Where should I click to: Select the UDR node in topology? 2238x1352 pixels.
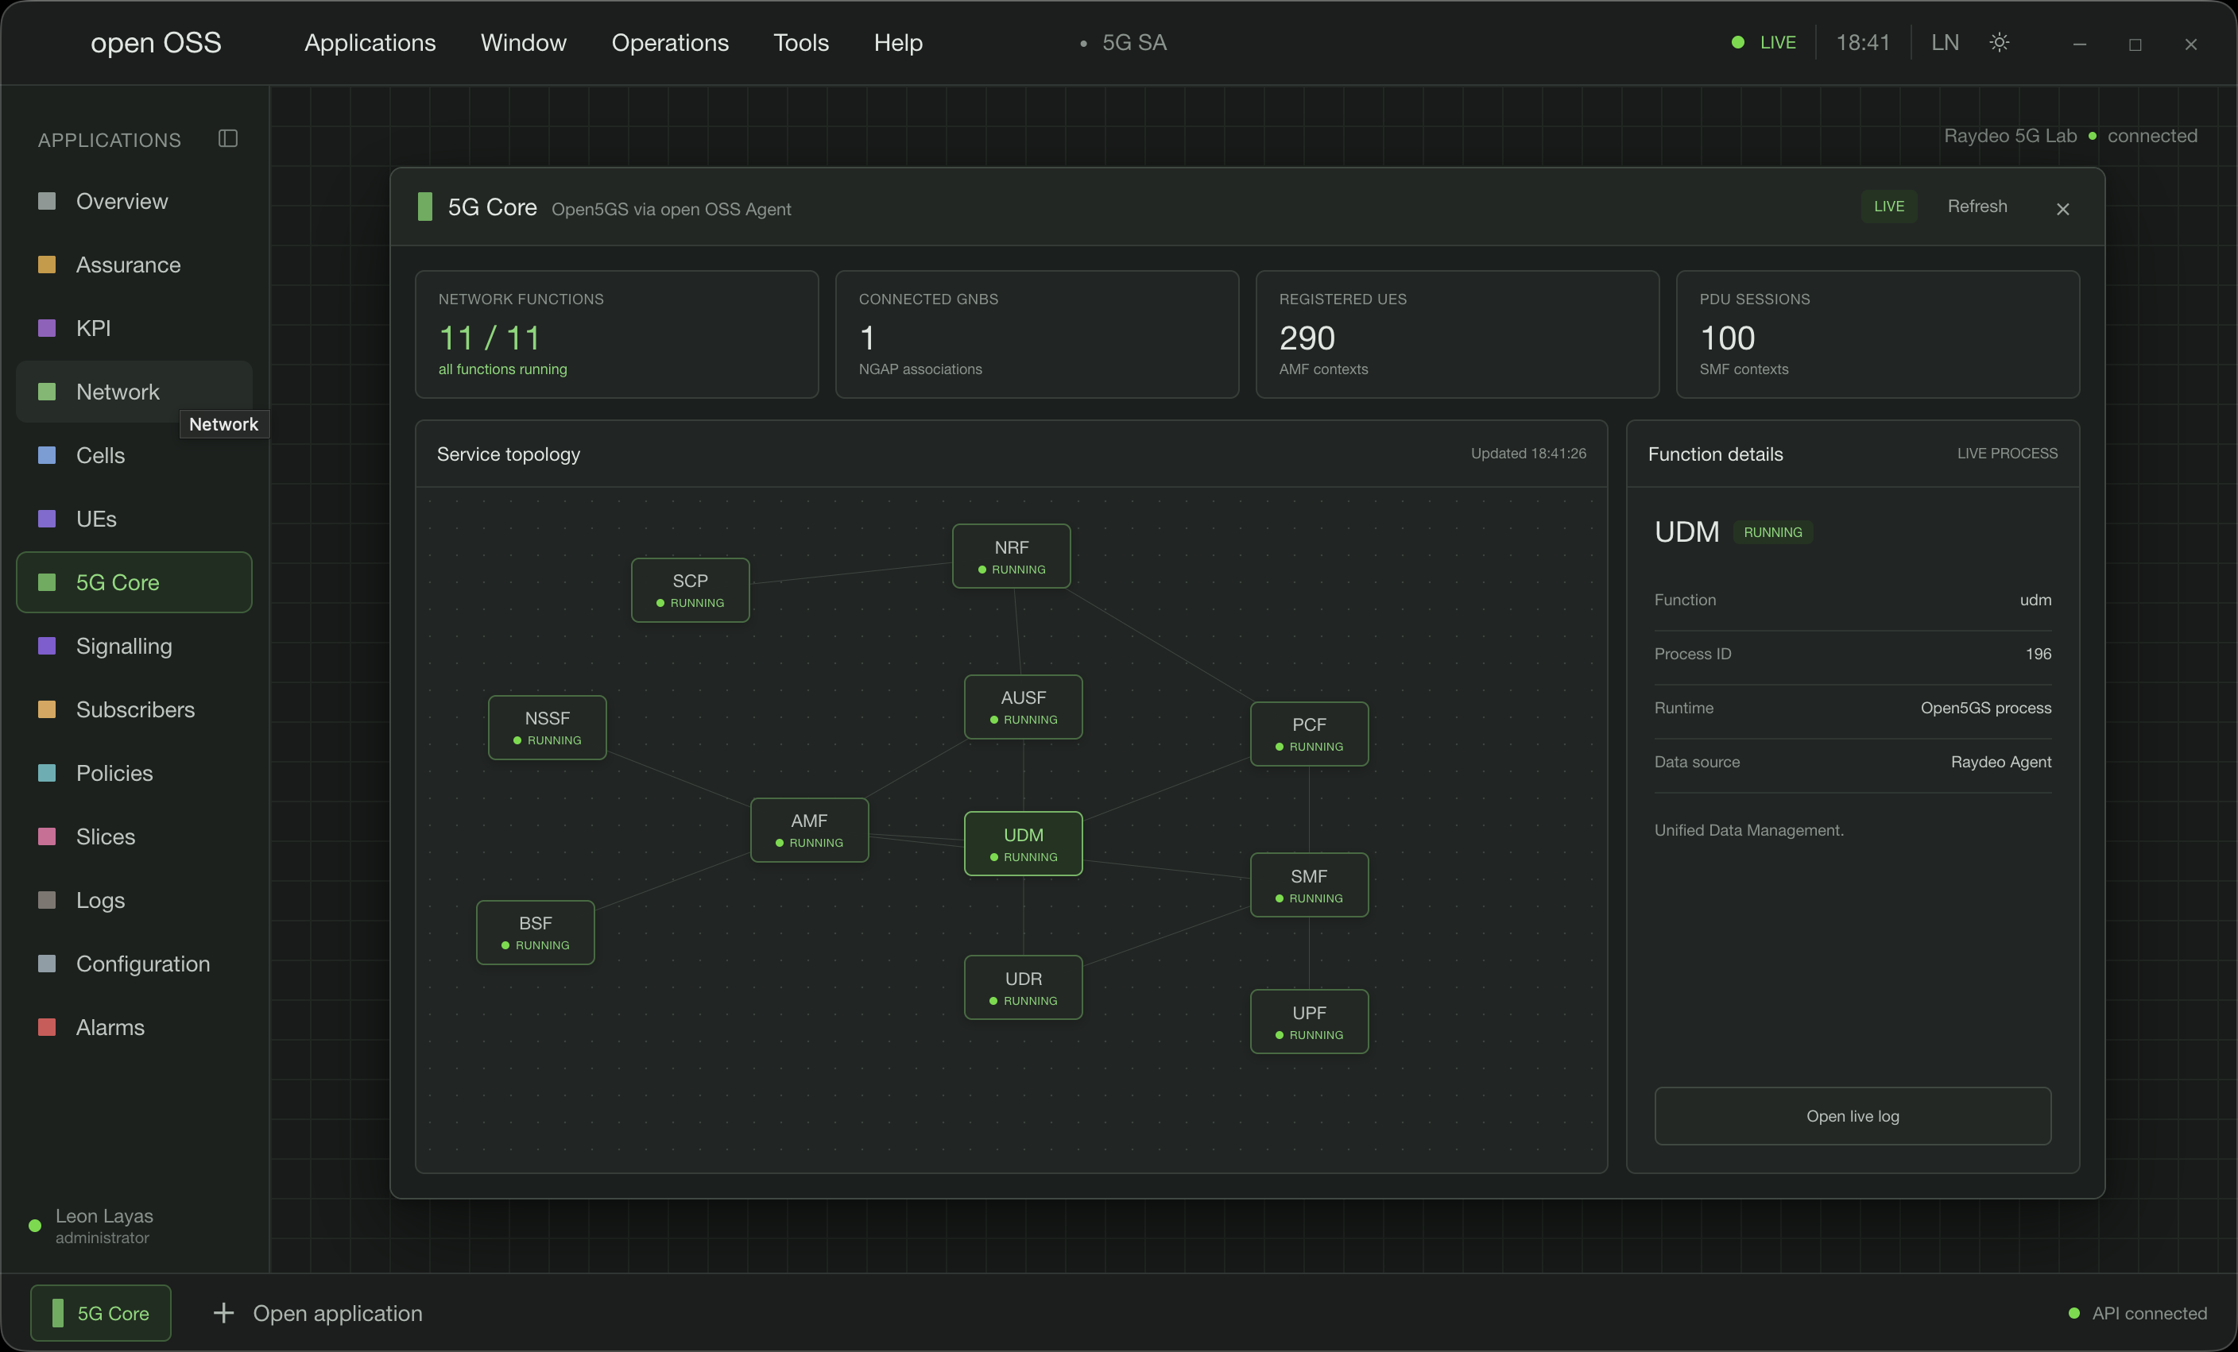click(x=1023, y=987)
